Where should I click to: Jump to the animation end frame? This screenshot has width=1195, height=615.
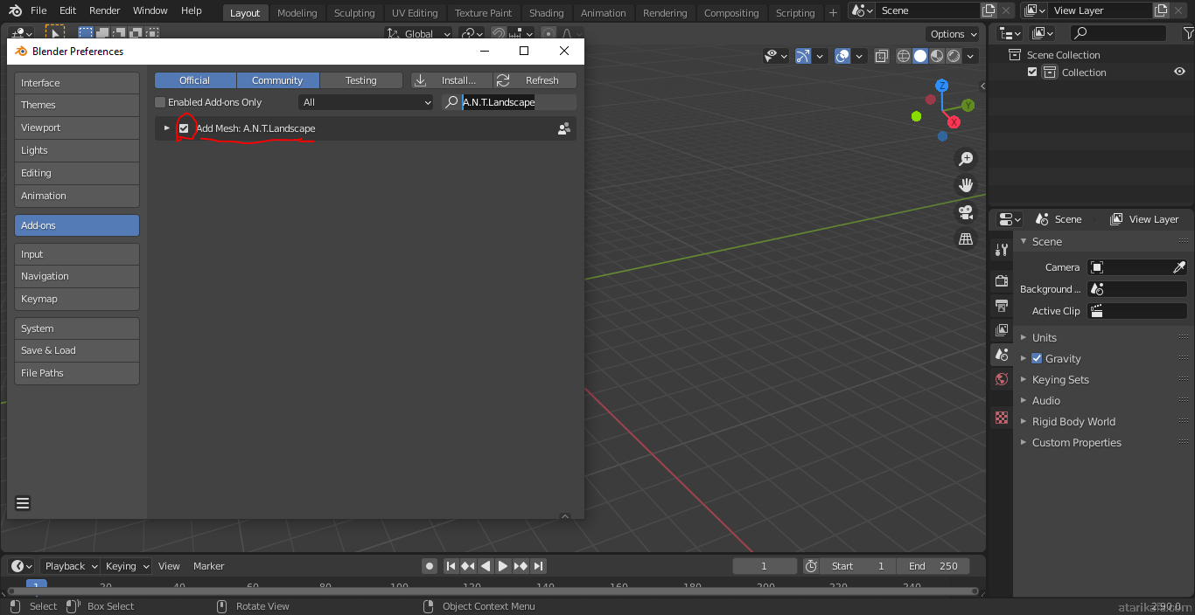pyautogui.click(x=539, y=566)
